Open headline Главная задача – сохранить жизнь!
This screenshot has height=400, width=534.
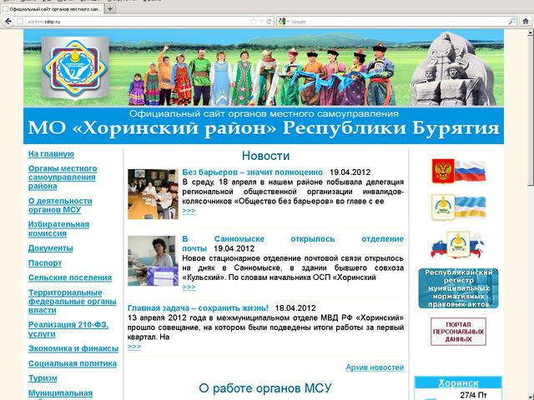coord(198,308)
